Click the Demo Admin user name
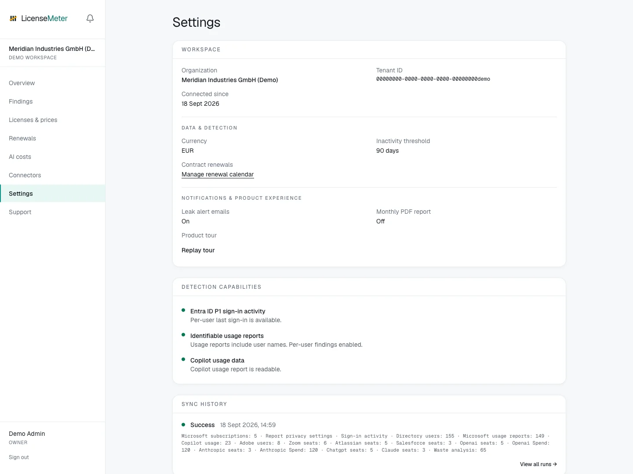Screen dimensions: 633x474 tap(27, 434)
